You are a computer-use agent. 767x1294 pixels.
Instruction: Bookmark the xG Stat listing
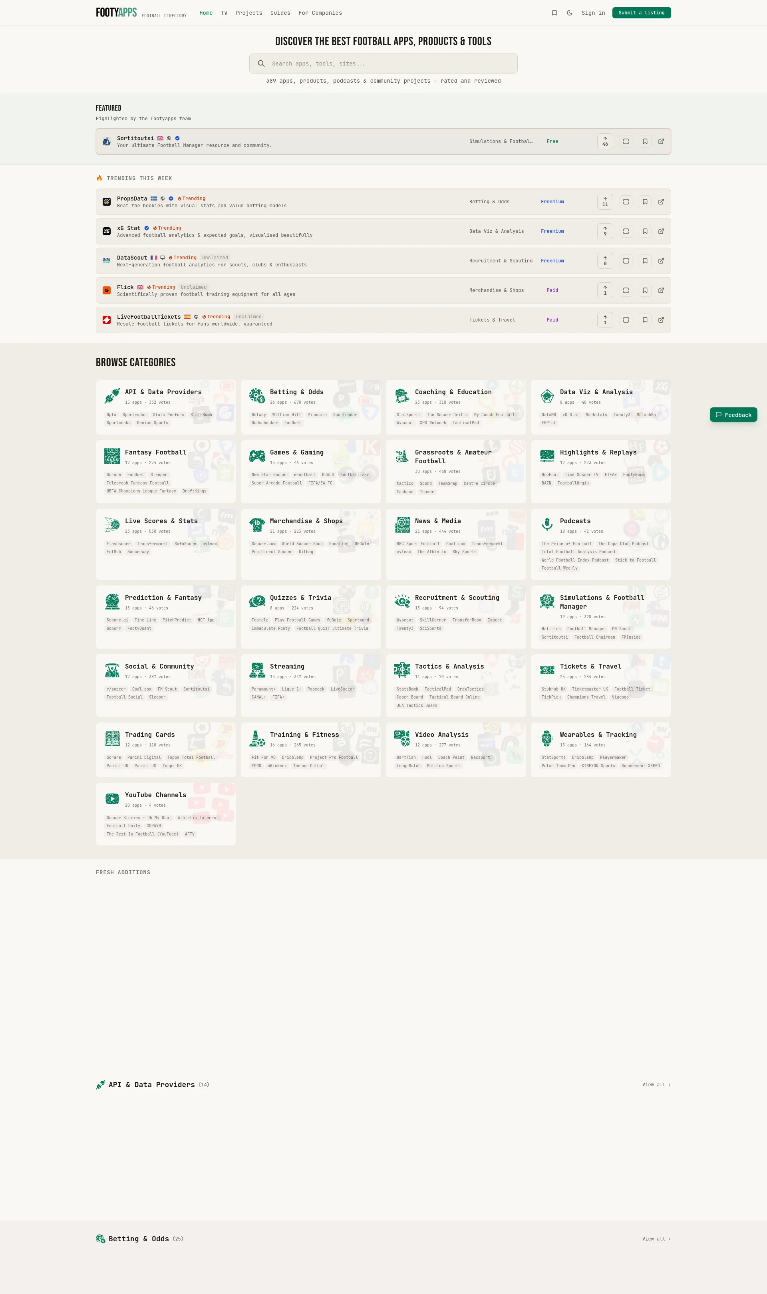pos(645,231)
